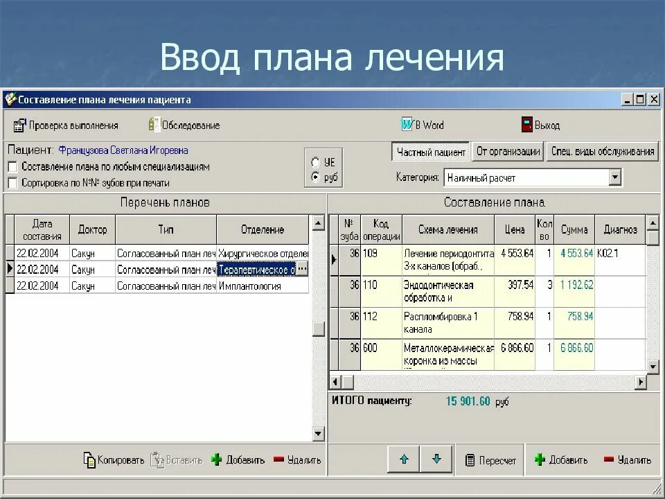Click red minus Удалить under Перечень планов
The width and height of the screenshot is (665, 499).
[278, 459]
